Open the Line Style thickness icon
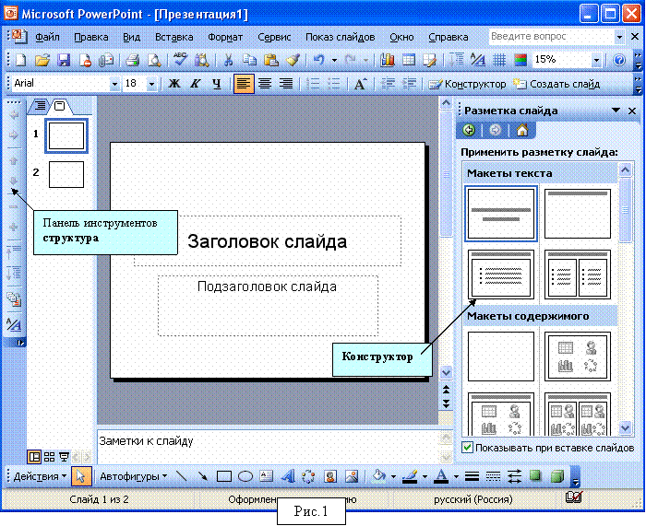 coord(472,476)
